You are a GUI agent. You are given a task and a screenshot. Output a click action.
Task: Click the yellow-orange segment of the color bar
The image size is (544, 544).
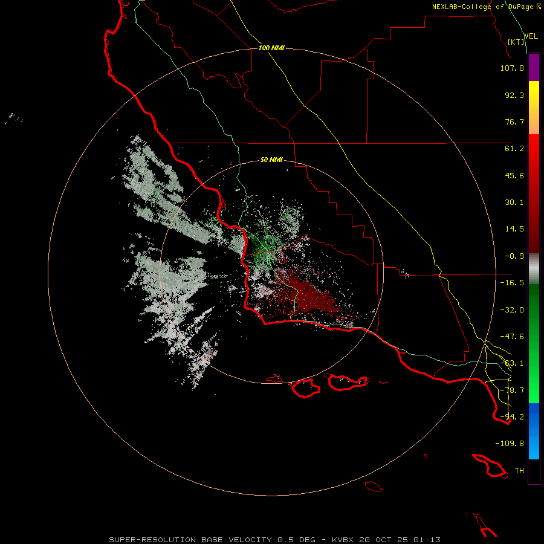tap(534, 108)
